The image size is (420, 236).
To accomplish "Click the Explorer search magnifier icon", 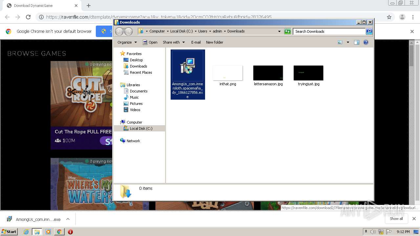I will click(x=369, y=31).
